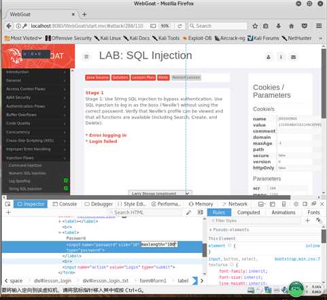The image size is (327, 300).
Task: Toggle reader view icon in URL bar
Action: tap(153, 26)
